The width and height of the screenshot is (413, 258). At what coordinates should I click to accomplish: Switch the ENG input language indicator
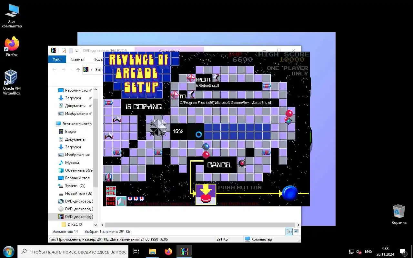[x=368, y=252]
